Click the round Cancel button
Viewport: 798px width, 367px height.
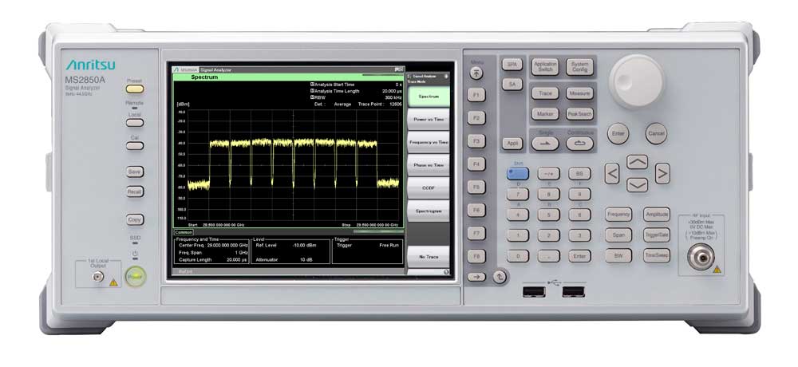656,133
